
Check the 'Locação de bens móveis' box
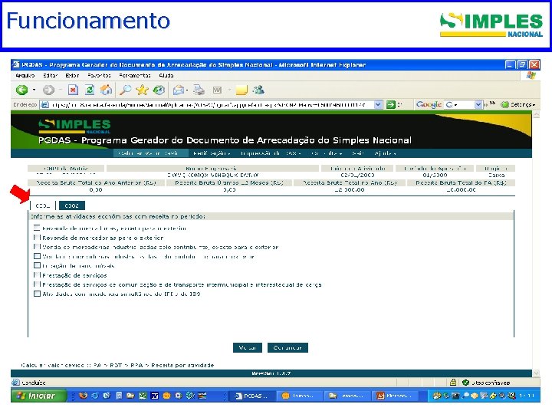tap(37, 265)
